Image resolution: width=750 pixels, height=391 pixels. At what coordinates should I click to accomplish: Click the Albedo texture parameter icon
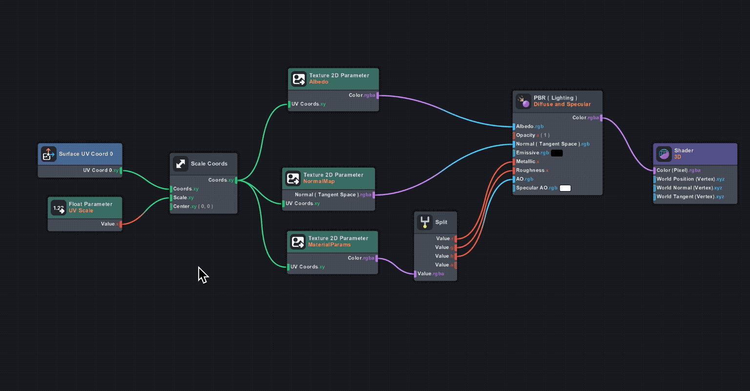[x=298, y=79]
